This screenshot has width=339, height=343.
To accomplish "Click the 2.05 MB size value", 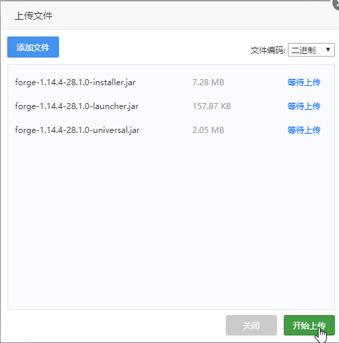I will click(x=208, y=130).
